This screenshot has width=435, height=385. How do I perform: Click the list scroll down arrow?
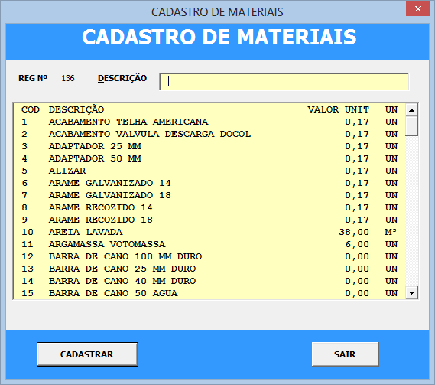(x=412, y=293)
